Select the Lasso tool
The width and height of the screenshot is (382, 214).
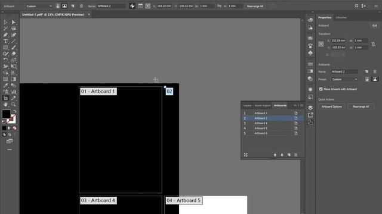(x=14, y=29)
